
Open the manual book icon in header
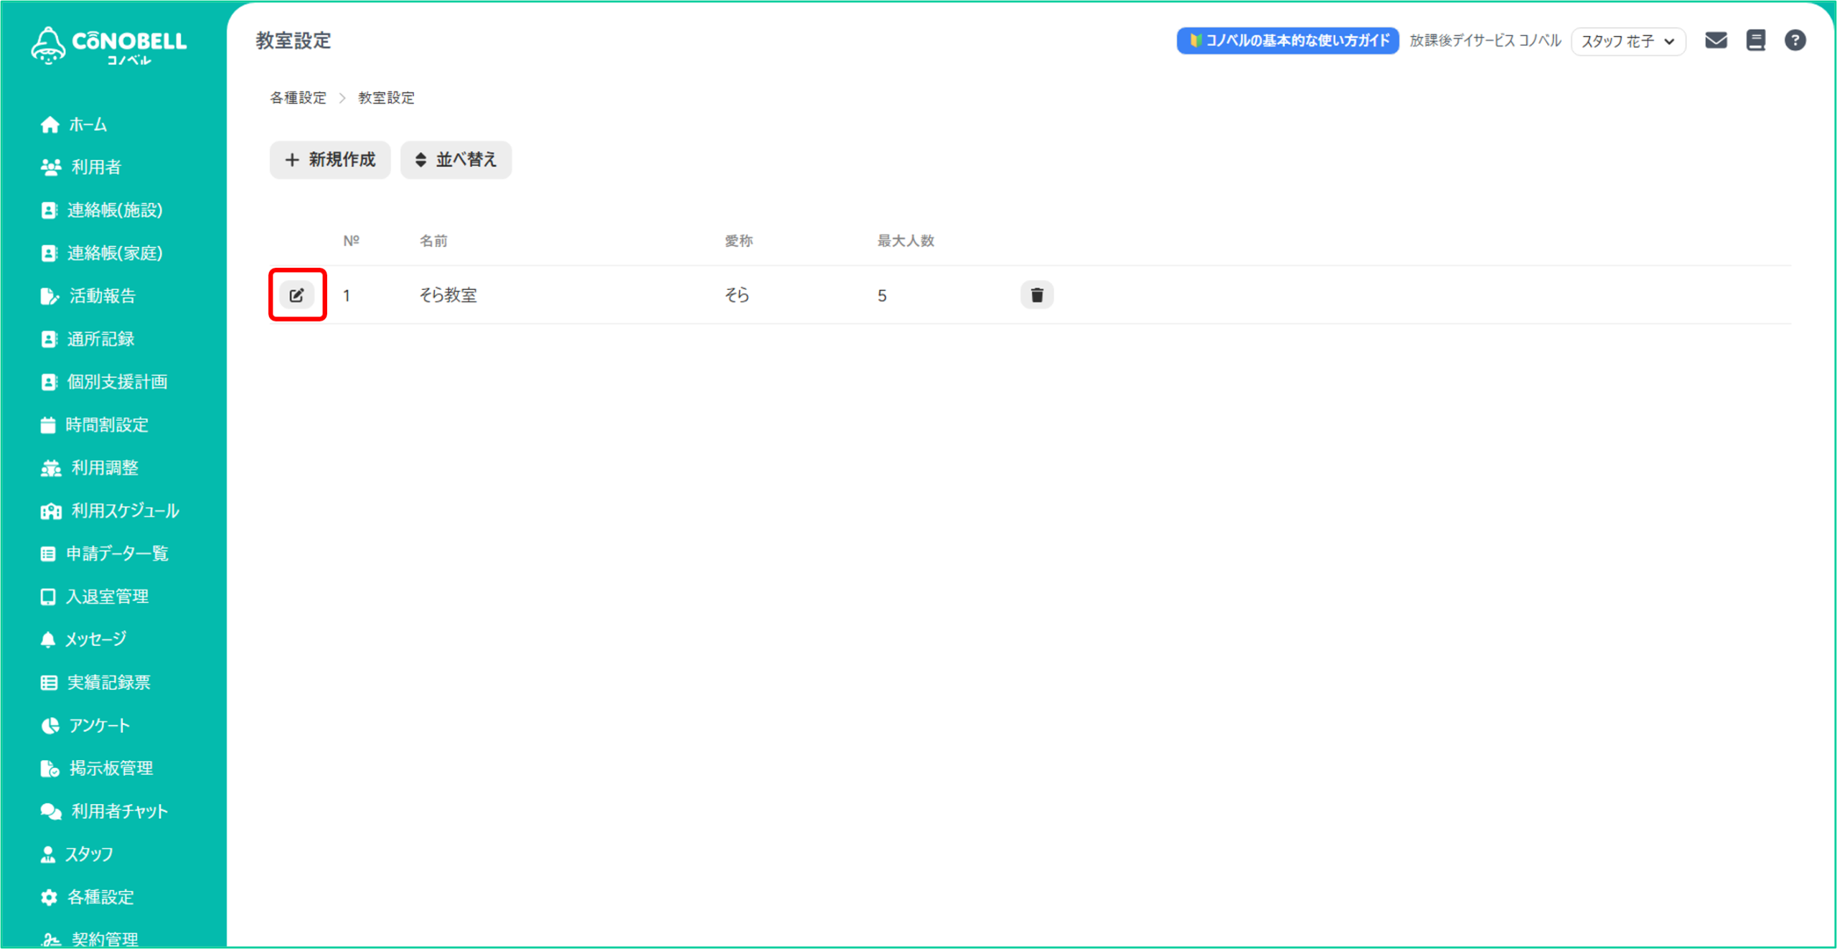pyautogui.click(x=1755, y=40)
